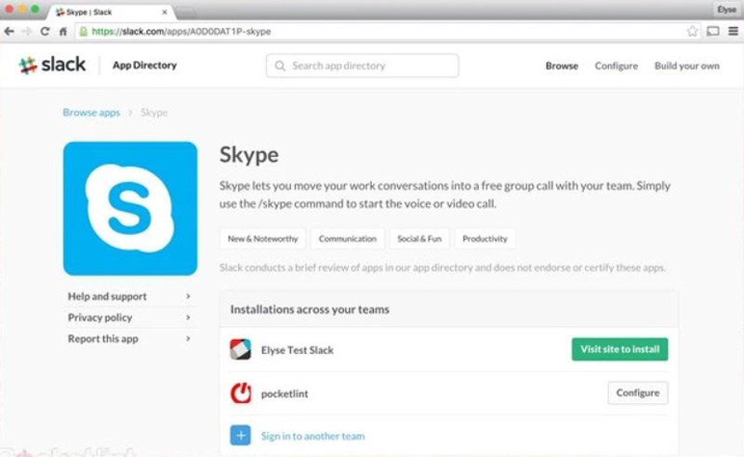Expand the Help and support chevron
This screenshot has width=744, height=457.
pyautogui.click(x=188, y=296)
